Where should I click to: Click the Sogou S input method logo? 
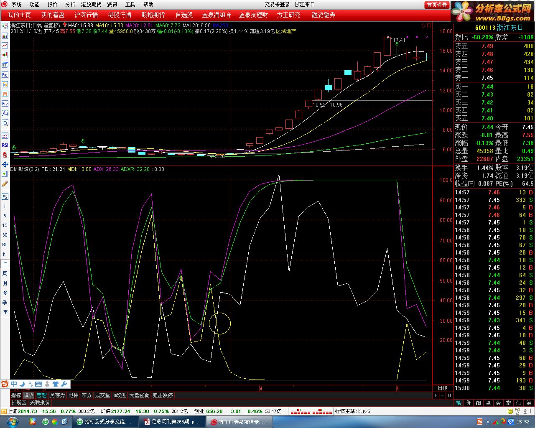click(x=5, y=384)
